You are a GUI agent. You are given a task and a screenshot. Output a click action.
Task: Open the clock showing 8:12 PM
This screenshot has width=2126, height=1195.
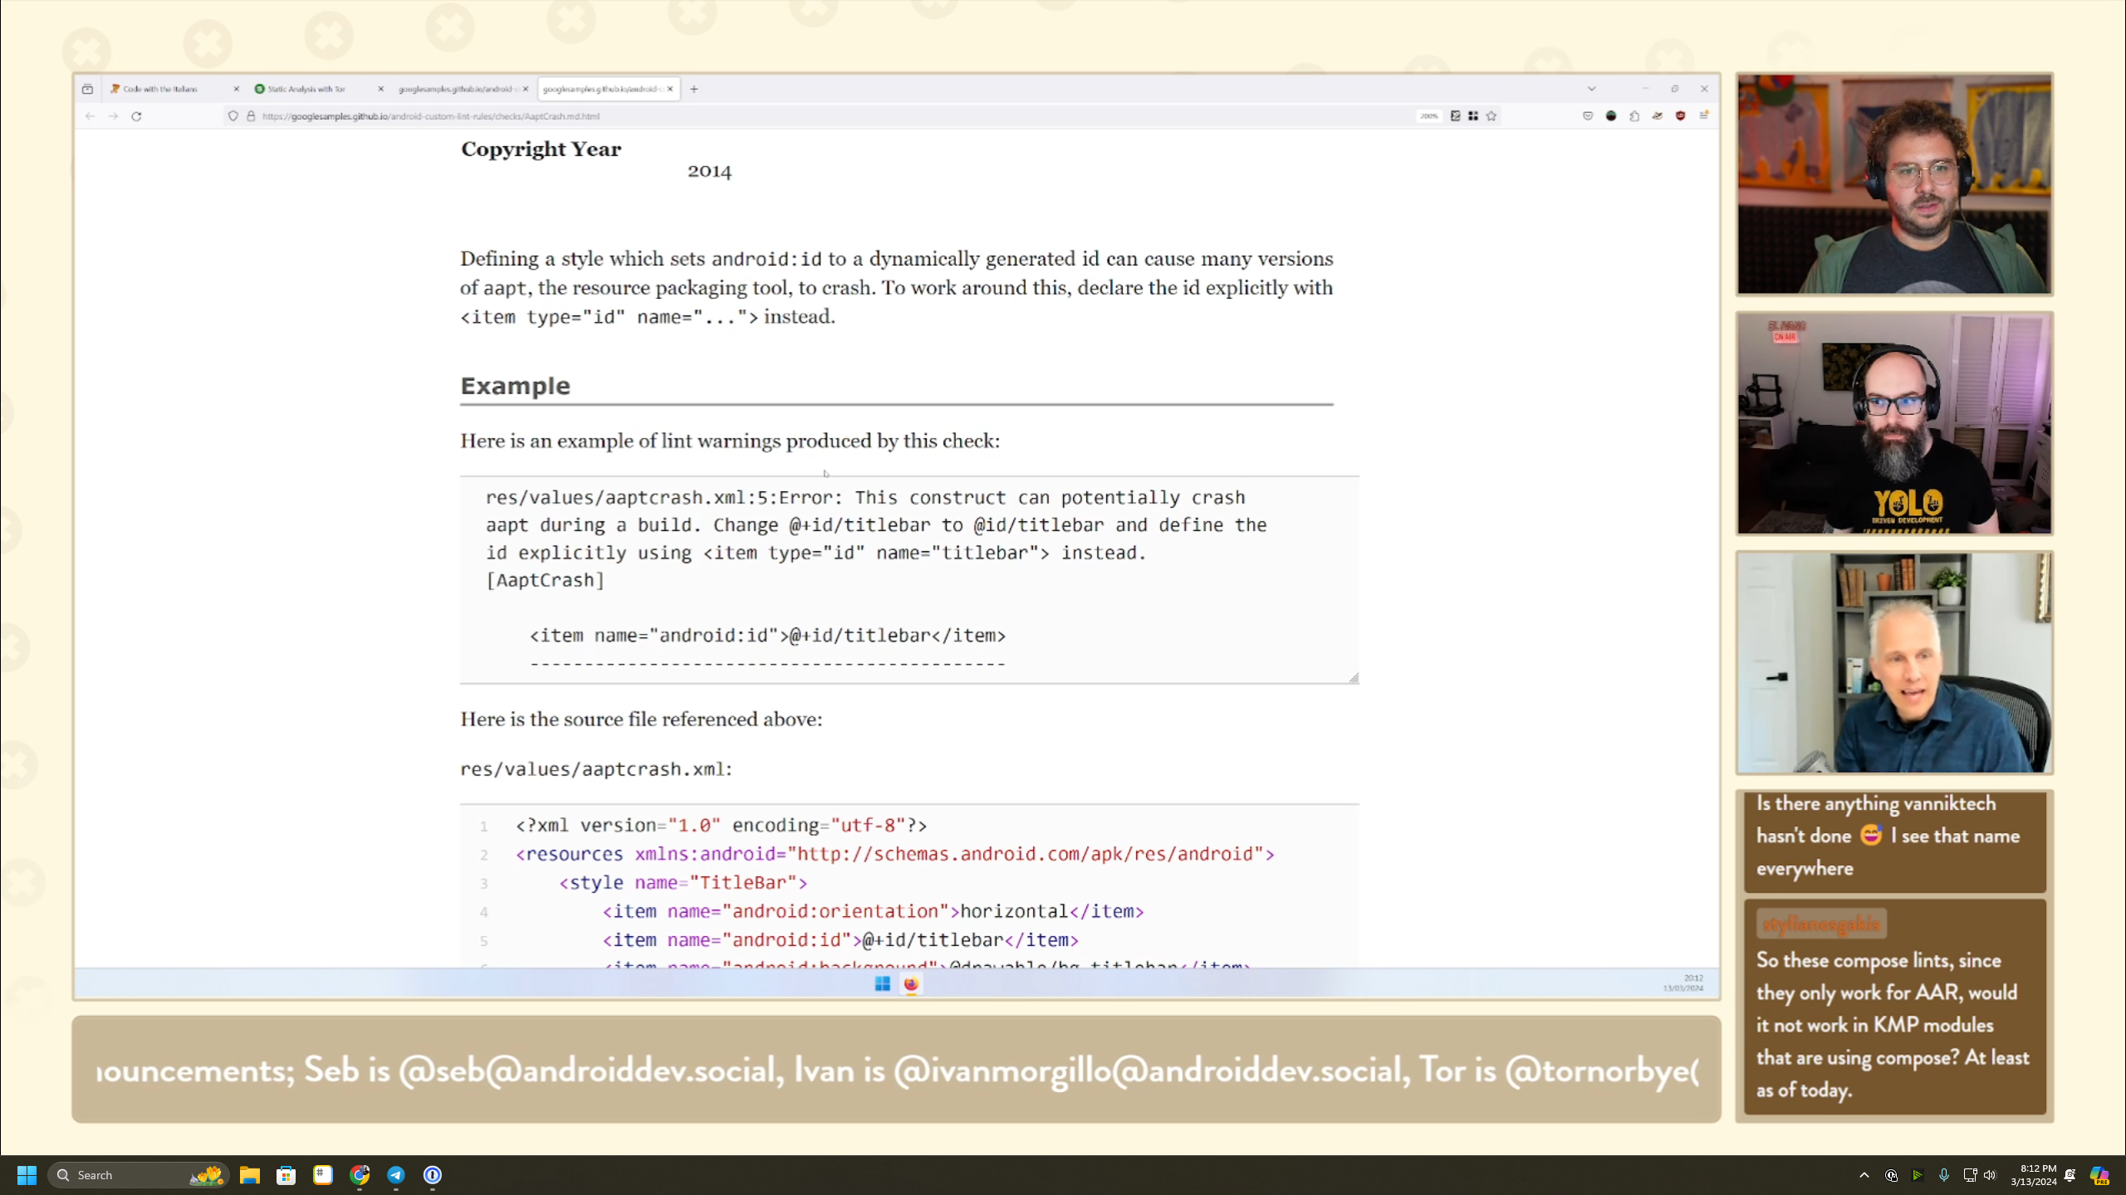(x=2033, y=1175)
